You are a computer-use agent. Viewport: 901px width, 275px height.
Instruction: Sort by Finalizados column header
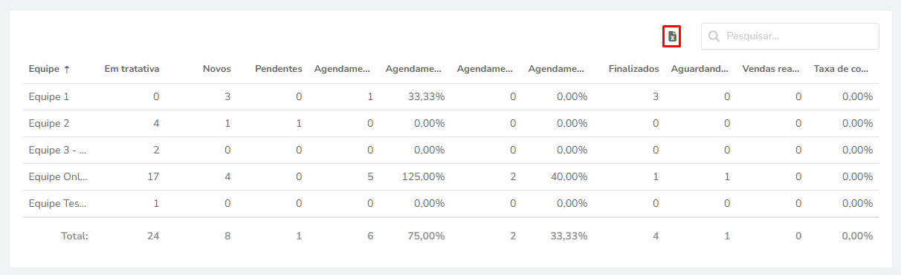(633, 69)
